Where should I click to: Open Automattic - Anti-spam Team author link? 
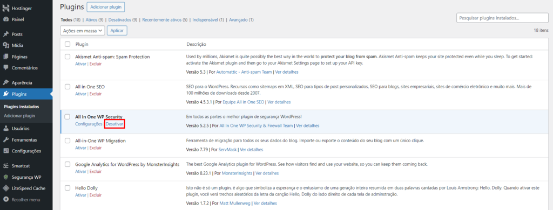[x=244, y=72]
